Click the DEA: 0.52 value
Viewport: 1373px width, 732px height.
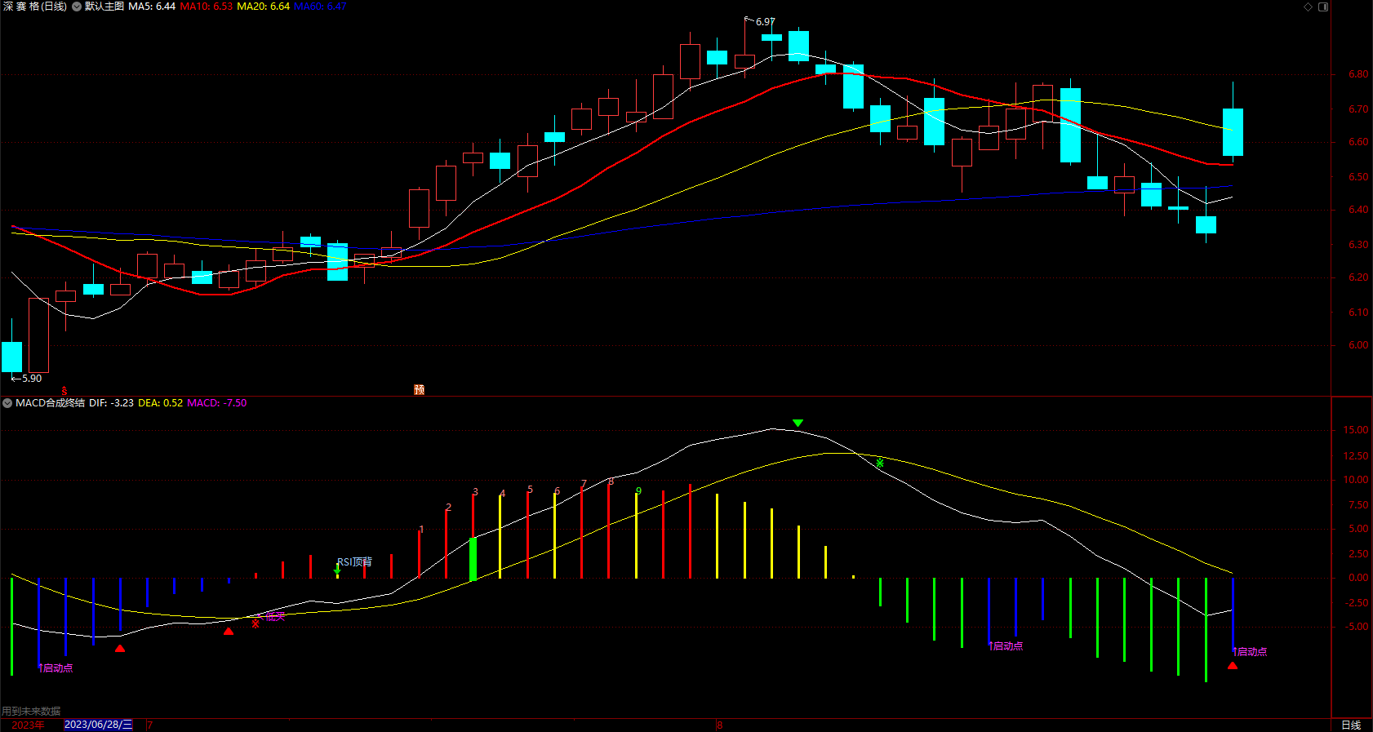pos(160,403)
